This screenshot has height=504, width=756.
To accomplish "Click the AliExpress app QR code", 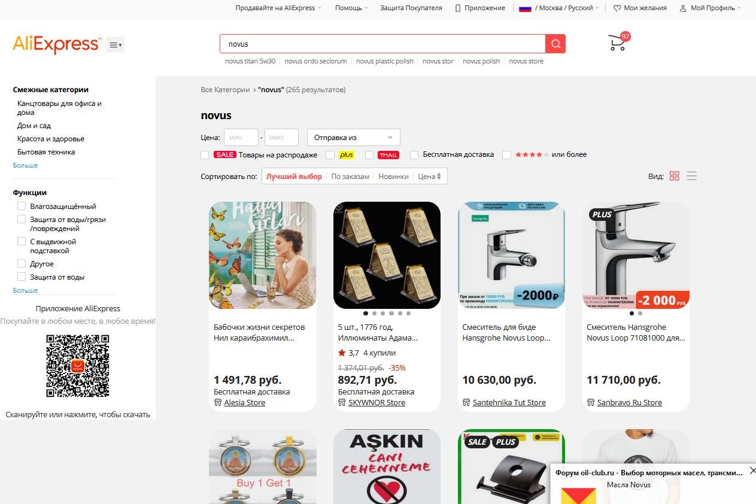I will coord(78,366).
